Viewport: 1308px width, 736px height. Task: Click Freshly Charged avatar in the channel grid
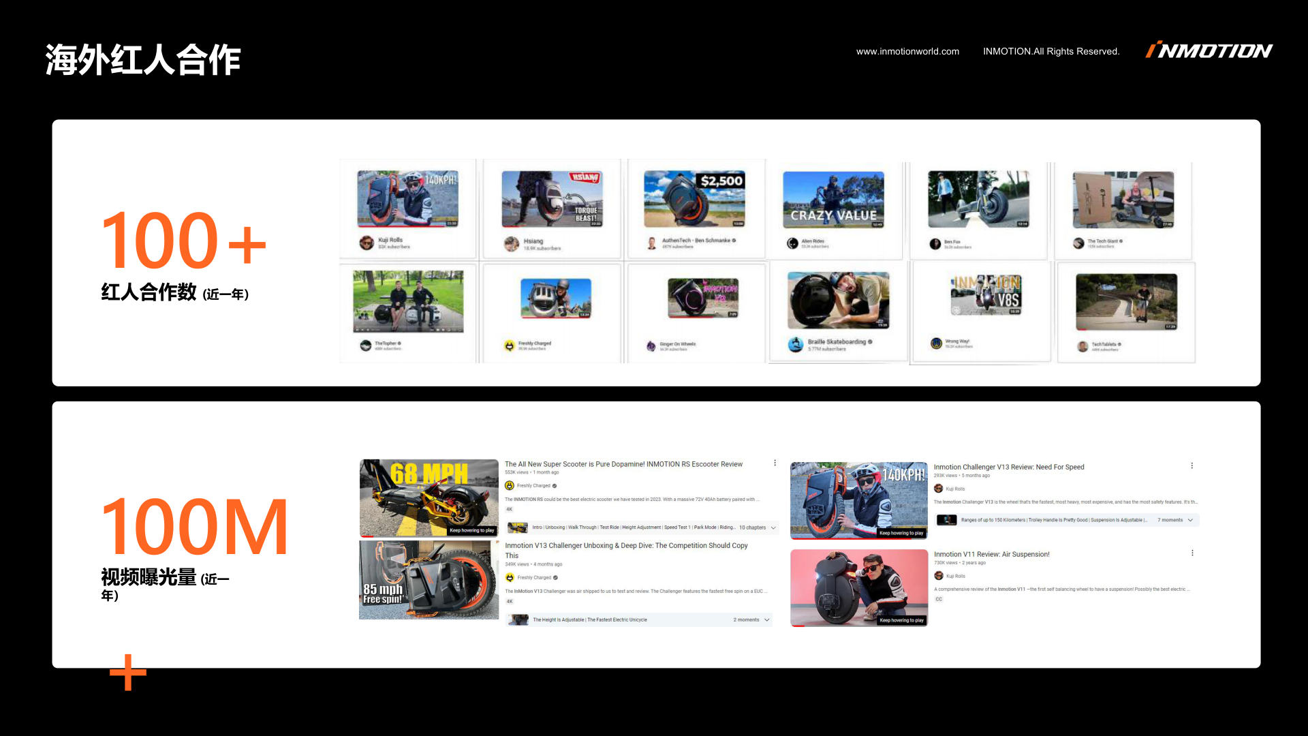509,346
